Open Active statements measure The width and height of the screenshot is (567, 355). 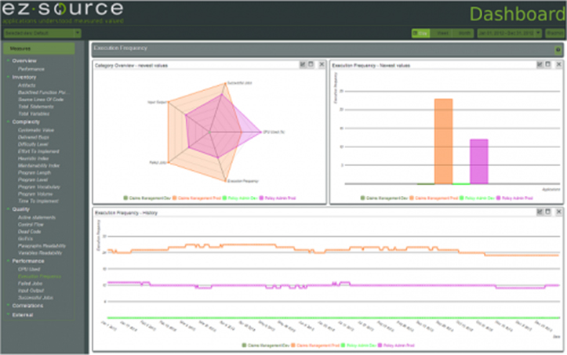click(37, 218)
